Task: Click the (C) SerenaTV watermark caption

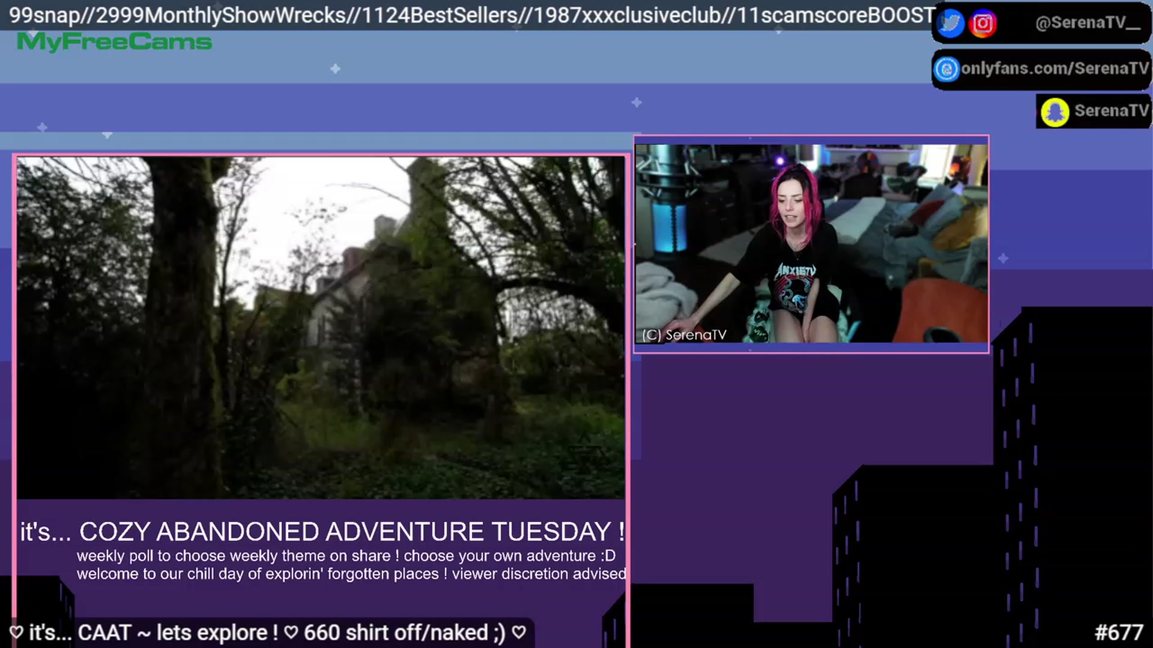Action: coord(684,335)
